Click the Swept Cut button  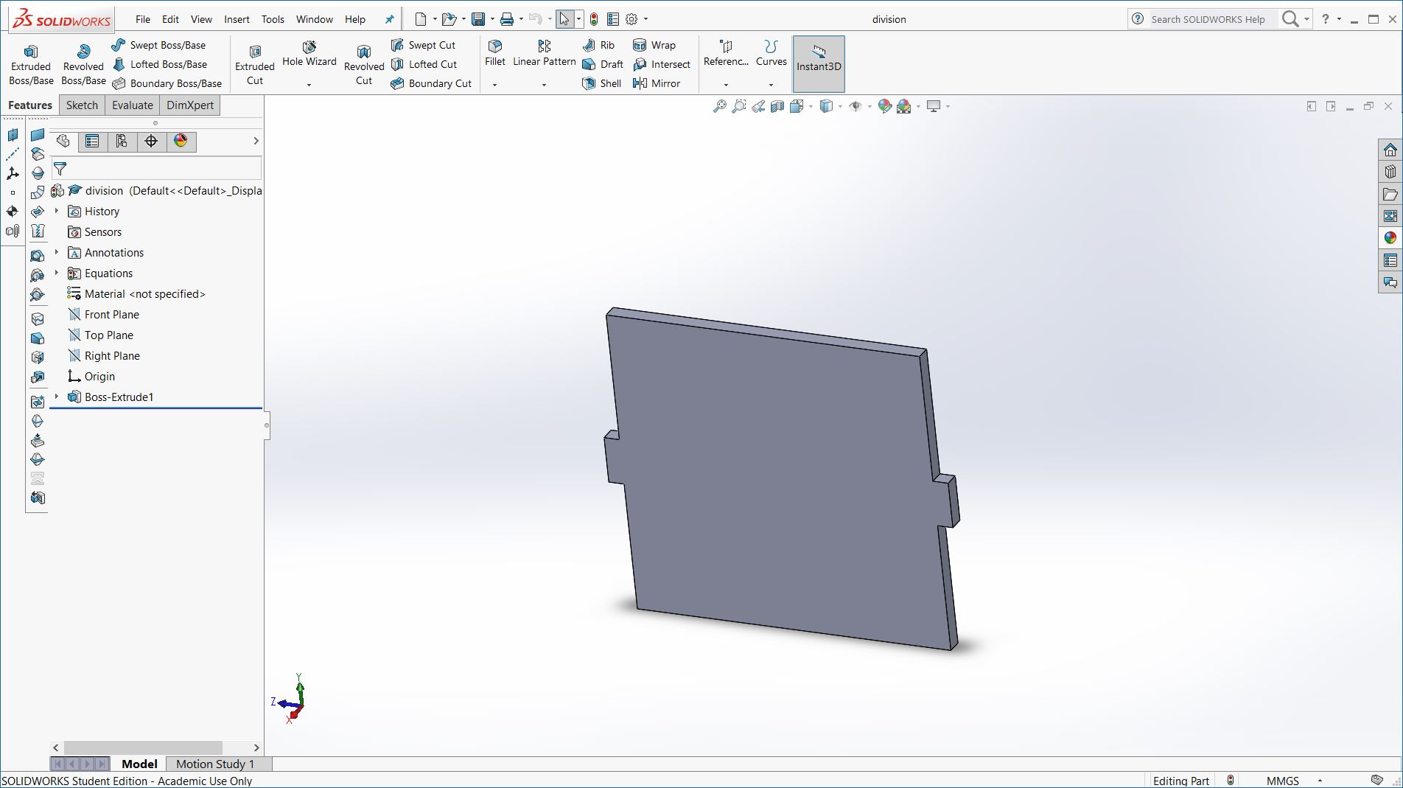(x=423, y=45)
